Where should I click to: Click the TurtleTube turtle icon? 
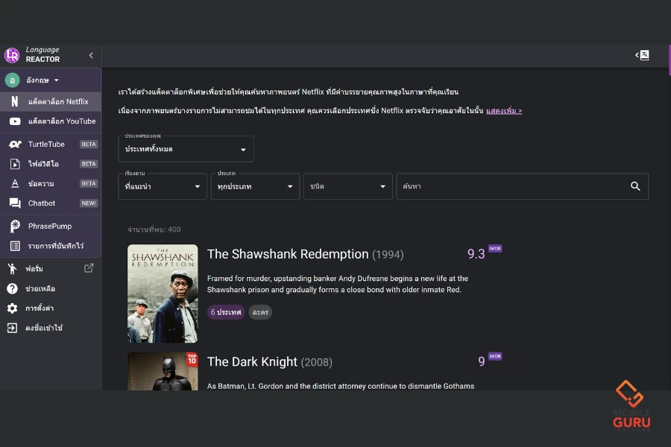pos(15,144)
